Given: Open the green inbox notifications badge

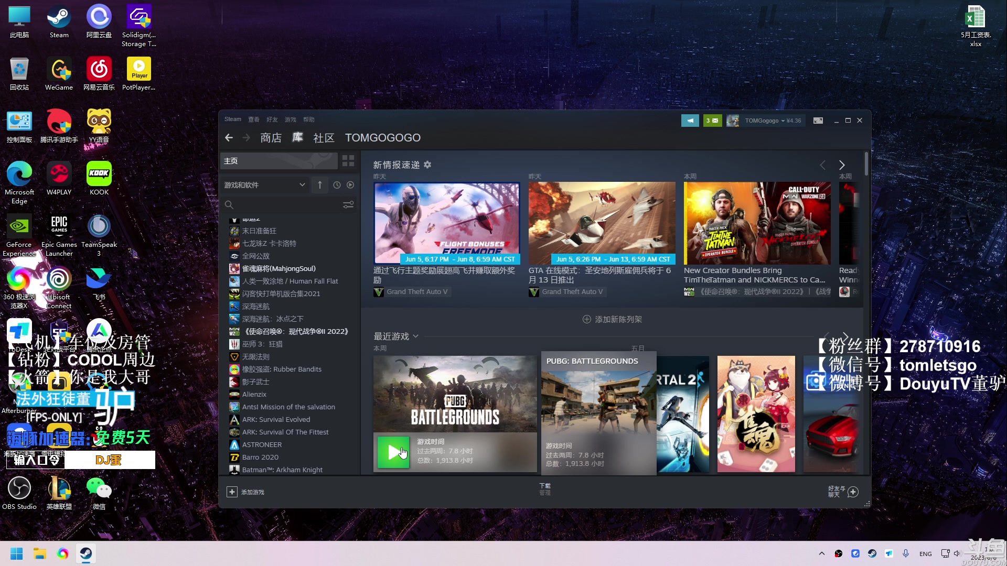Looking at the screenshot, I should click(713, 121).
